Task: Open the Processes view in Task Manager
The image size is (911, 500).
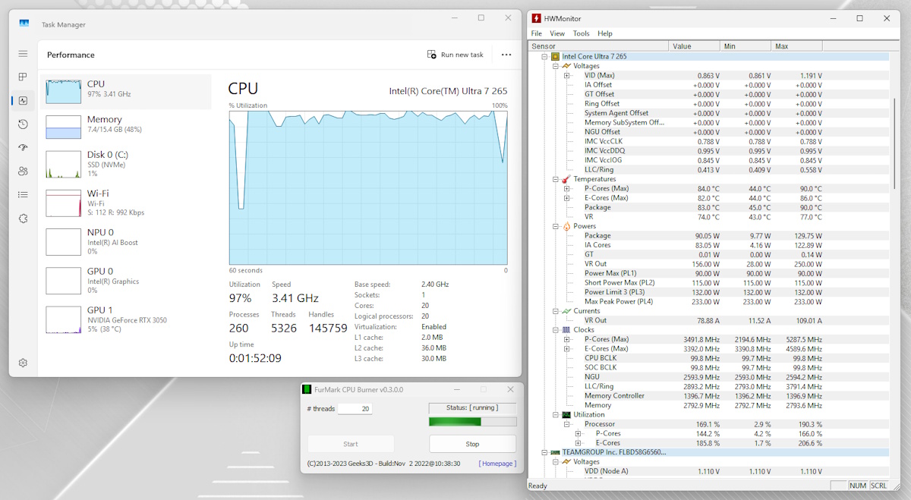Action: (23, 77)
